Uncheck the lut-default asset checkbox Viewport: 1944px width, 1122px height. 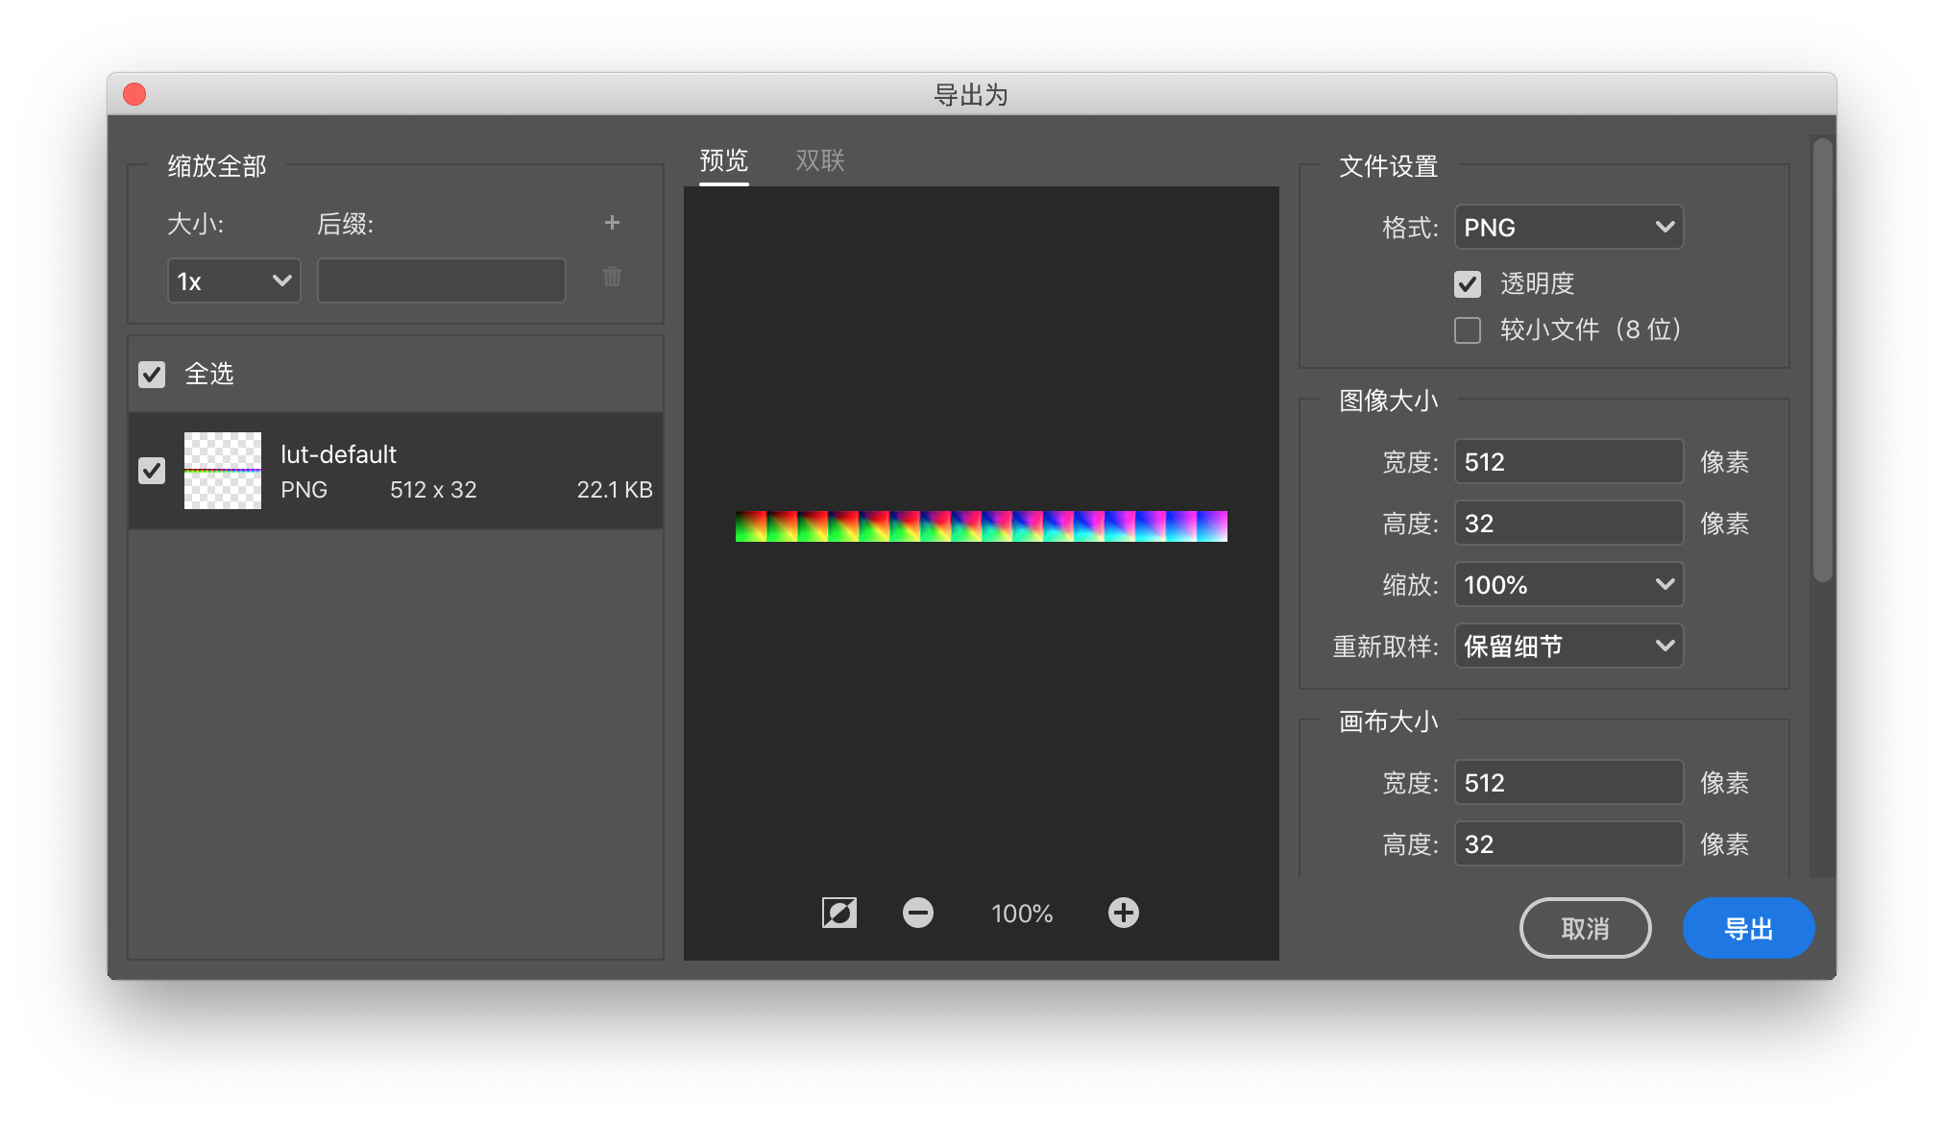coord(152,471)
